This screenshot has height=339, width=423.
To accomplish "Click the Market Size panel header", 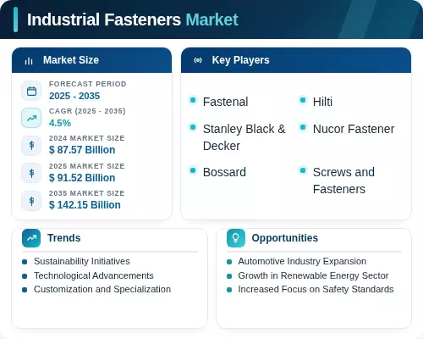I will click(91, 60).
